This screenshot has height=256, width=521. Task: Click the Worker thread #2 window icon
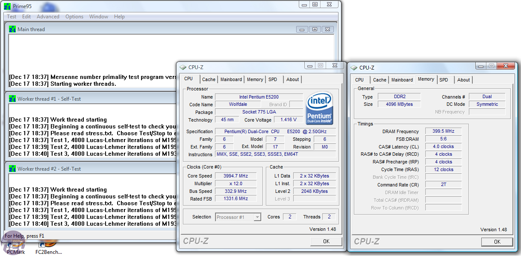coord(12,169)
